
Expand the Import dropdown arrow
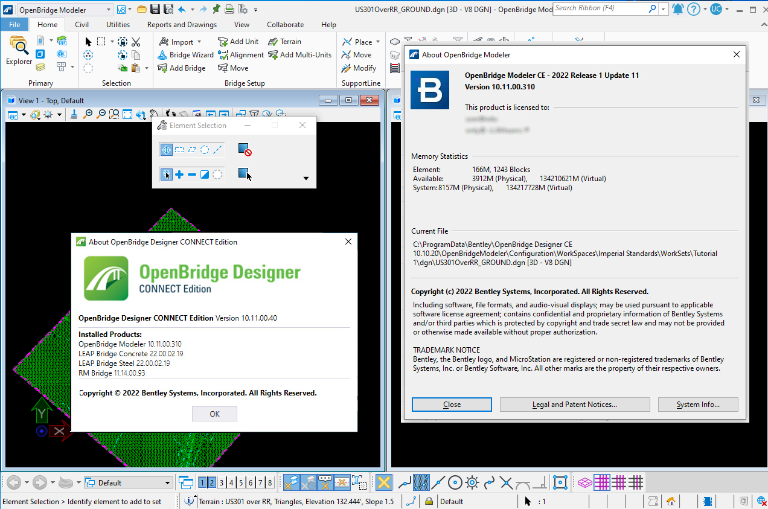tap(199, 42)
